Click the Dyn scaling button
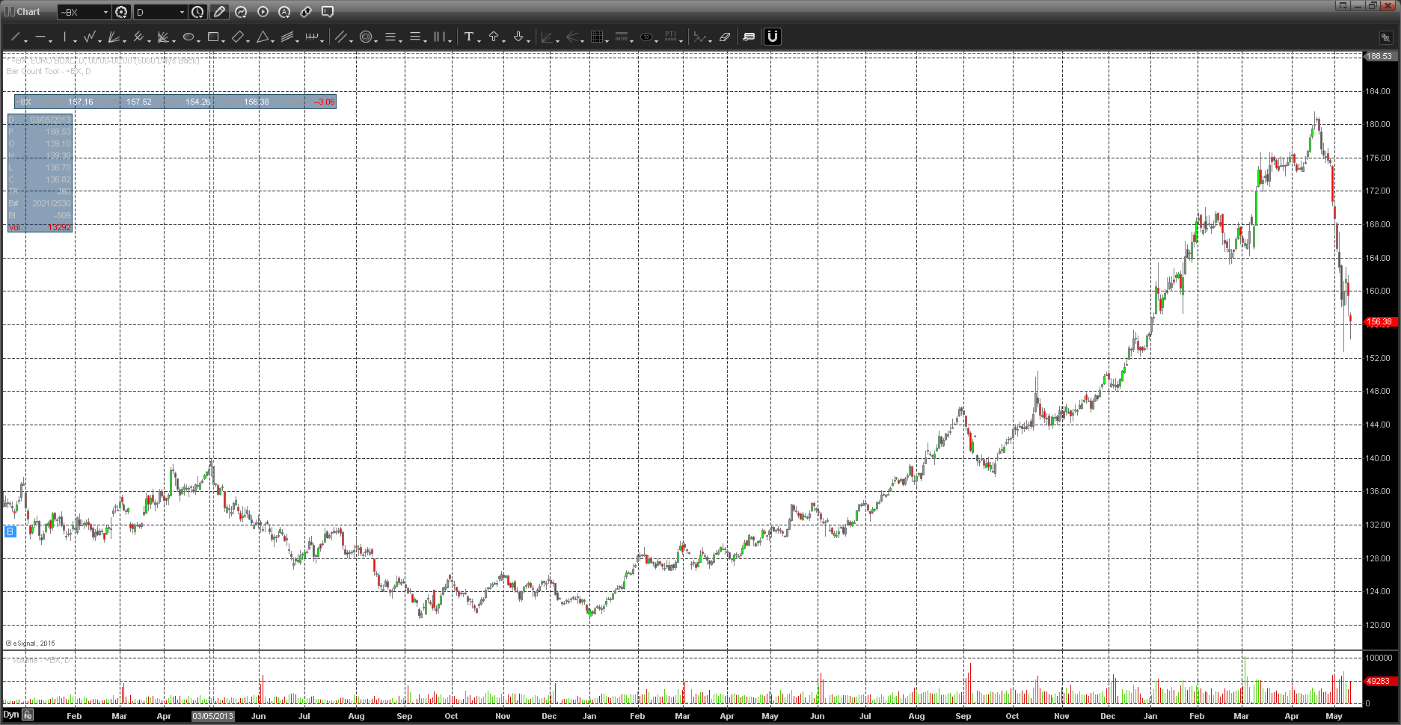This screenshot has height=725, width=1401. pos(10,715)
